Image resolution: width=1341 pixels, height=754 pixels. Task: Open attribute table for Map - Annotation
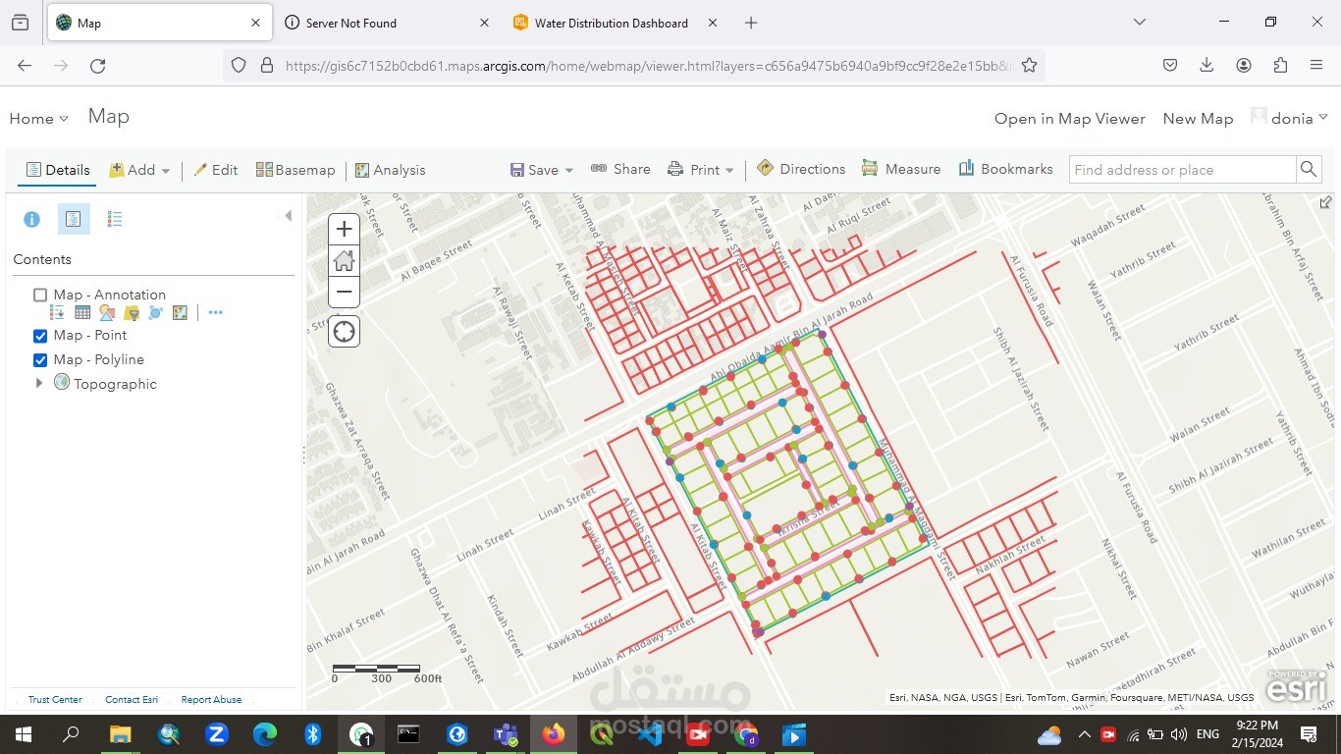[x=82, y=313]
